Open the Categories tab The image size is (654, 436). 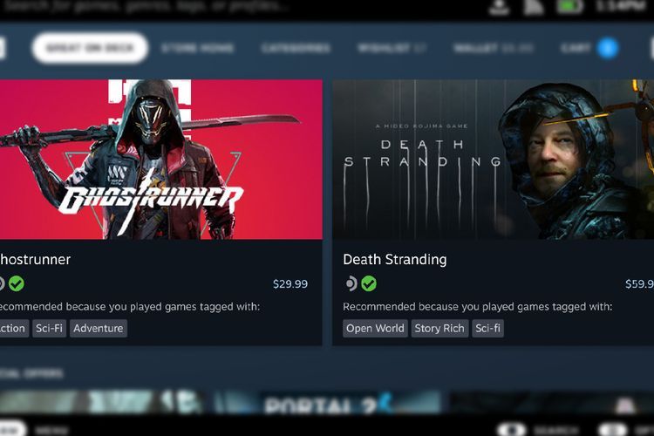[296, 49]
